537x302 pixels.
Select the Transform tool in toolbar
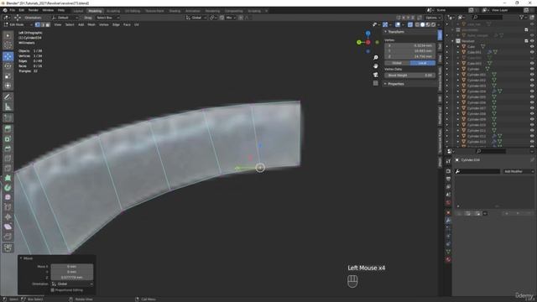click(x=8, y=86)
